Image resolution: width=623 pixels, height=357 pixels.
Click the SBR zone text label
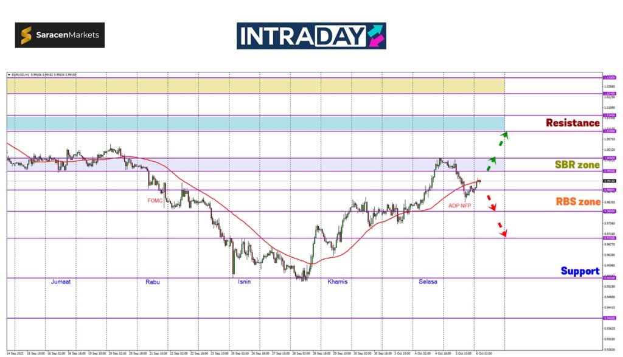[x=577, y=165]
